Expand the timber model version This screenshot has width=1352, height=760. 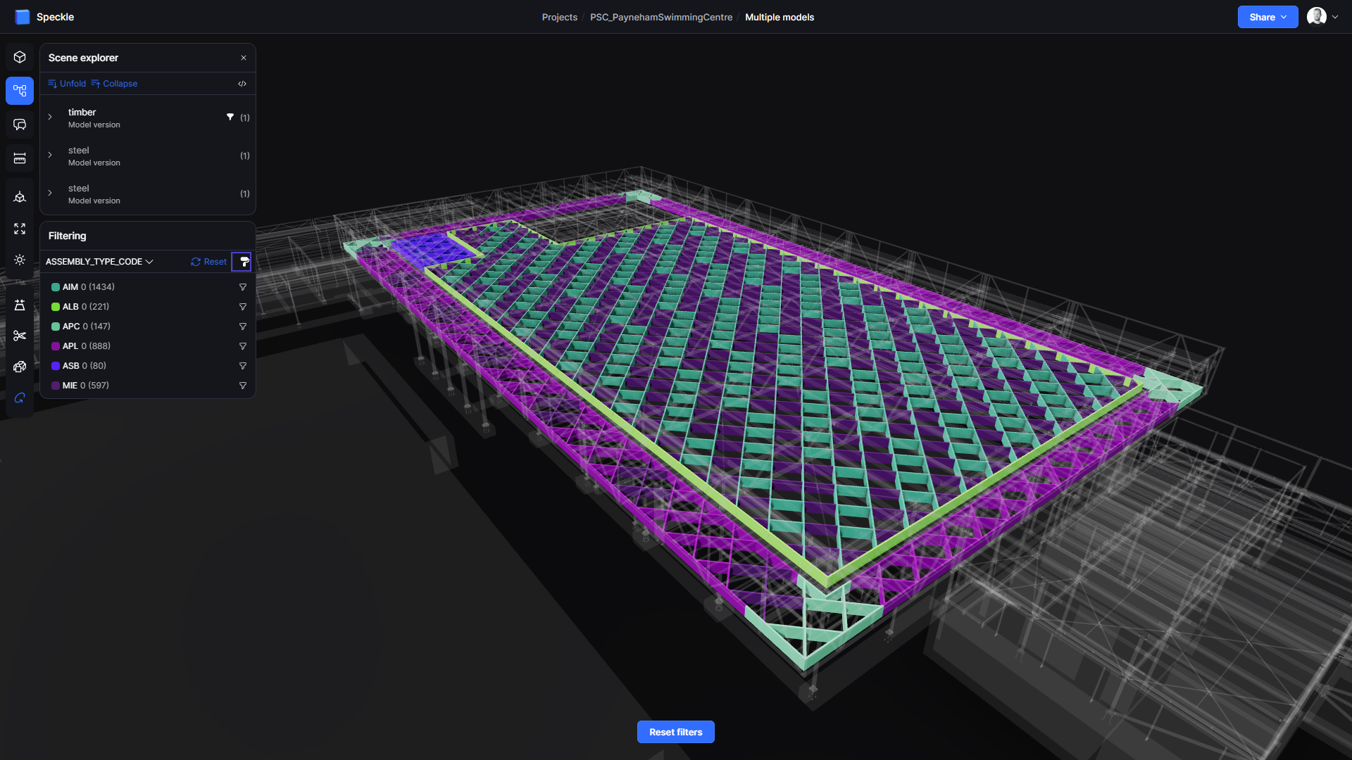(50, 118)
